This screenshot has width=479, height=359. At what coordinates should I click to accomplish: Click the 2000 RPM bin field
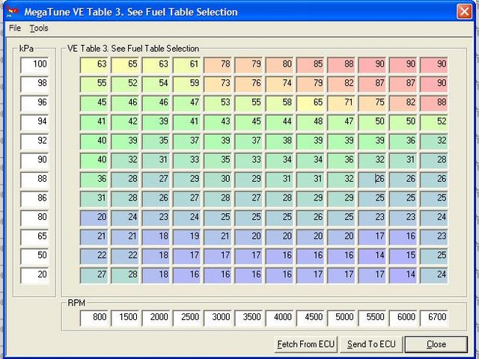156,318
